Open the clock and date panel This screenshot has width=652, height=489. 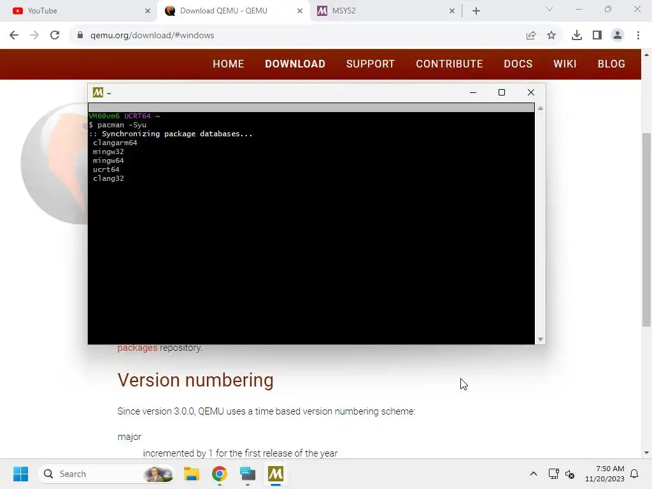click(605, 474)
